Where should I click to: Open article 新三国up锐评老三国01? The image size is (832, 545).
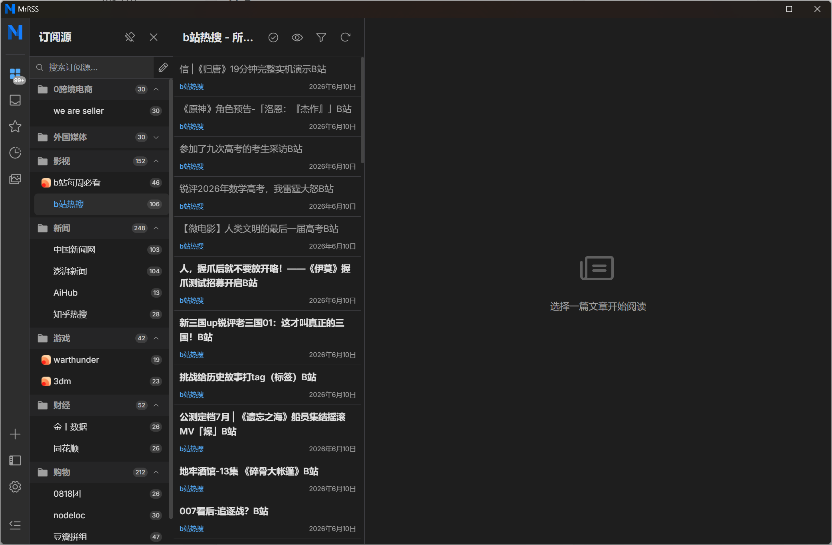[267, 338]
